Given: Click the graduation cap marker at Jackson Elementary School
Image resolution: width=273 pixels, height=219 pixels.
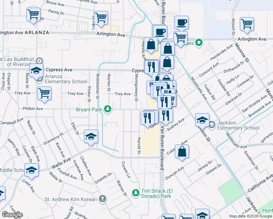Looking at the screenshot, I should [x=202, y=120].
